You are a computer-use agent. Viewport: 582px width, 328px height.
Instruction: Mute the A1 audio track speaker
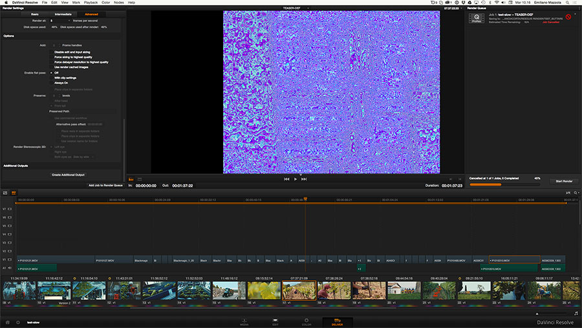point(9,268)
